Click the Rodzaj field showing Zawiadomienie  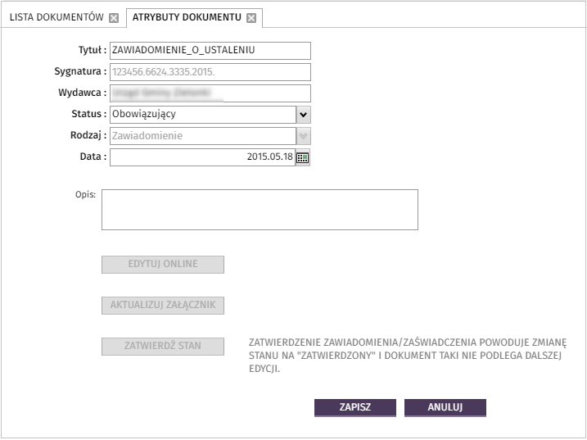point(203,136)
